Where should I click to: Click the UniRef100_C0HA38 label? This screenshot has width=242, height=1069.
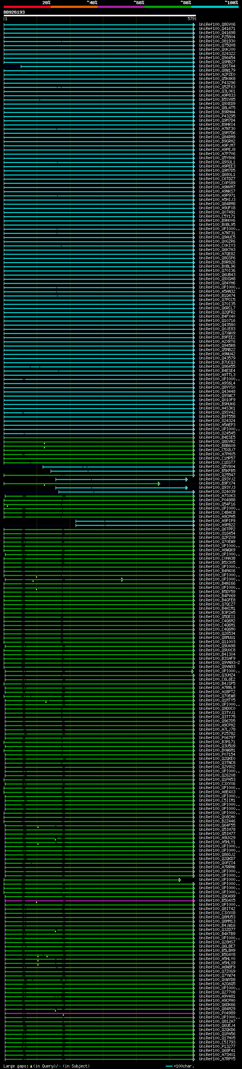217,558
